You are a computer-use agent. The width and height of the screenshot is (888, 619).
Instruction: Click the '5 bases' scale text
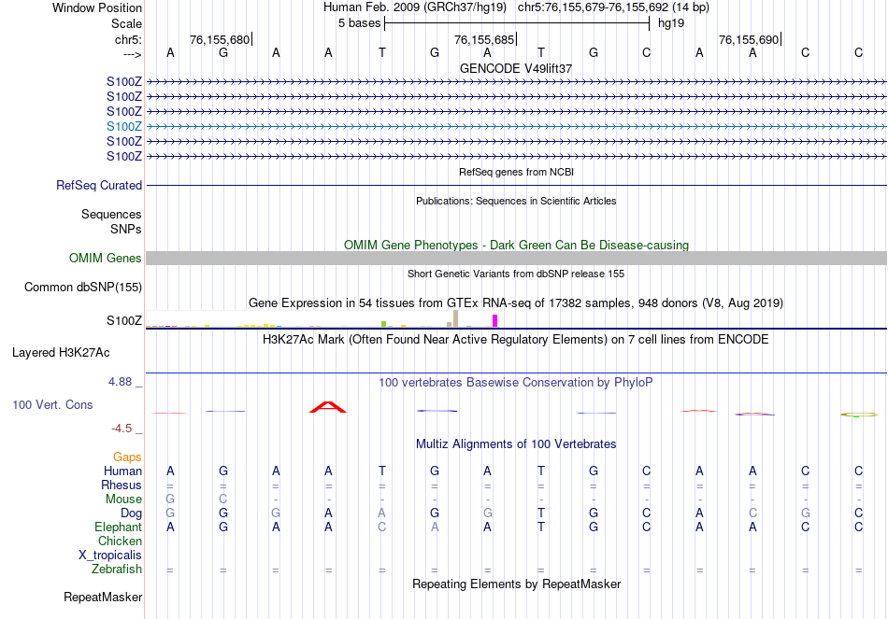click(x=360, y=23)
